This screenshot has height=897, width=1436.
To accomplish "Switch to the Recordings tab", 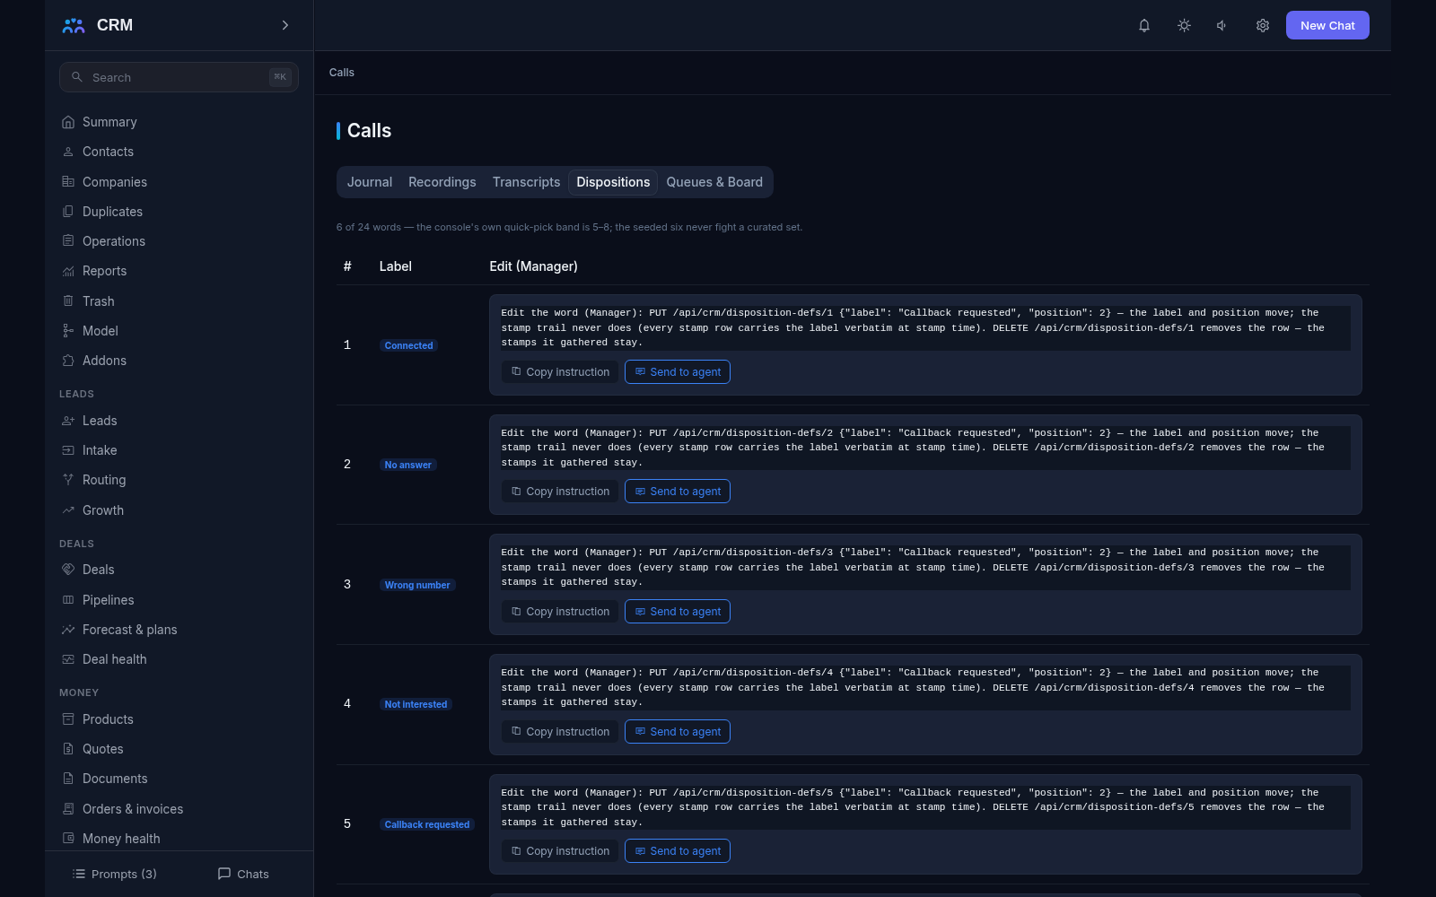I will click(442, 182).
